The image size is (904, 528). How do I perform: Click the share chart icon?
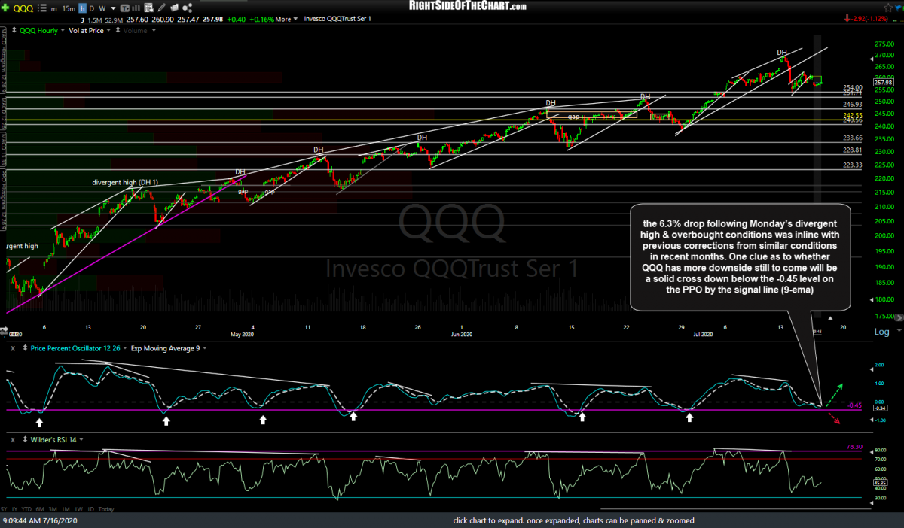(x=187, y=7)
